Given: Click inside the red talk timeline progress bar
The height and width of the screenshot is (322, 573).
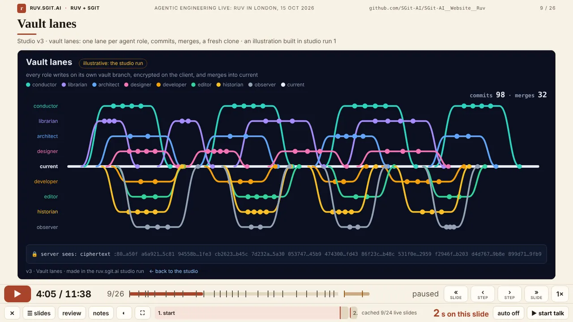Looking at the screenshot, I should tap(167, 294).
